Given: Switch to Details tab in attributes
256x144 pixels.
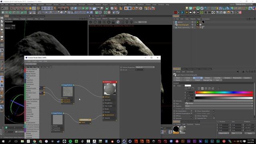Looking at the screenshot, I should pyautogui.click(x=208, y=78).
